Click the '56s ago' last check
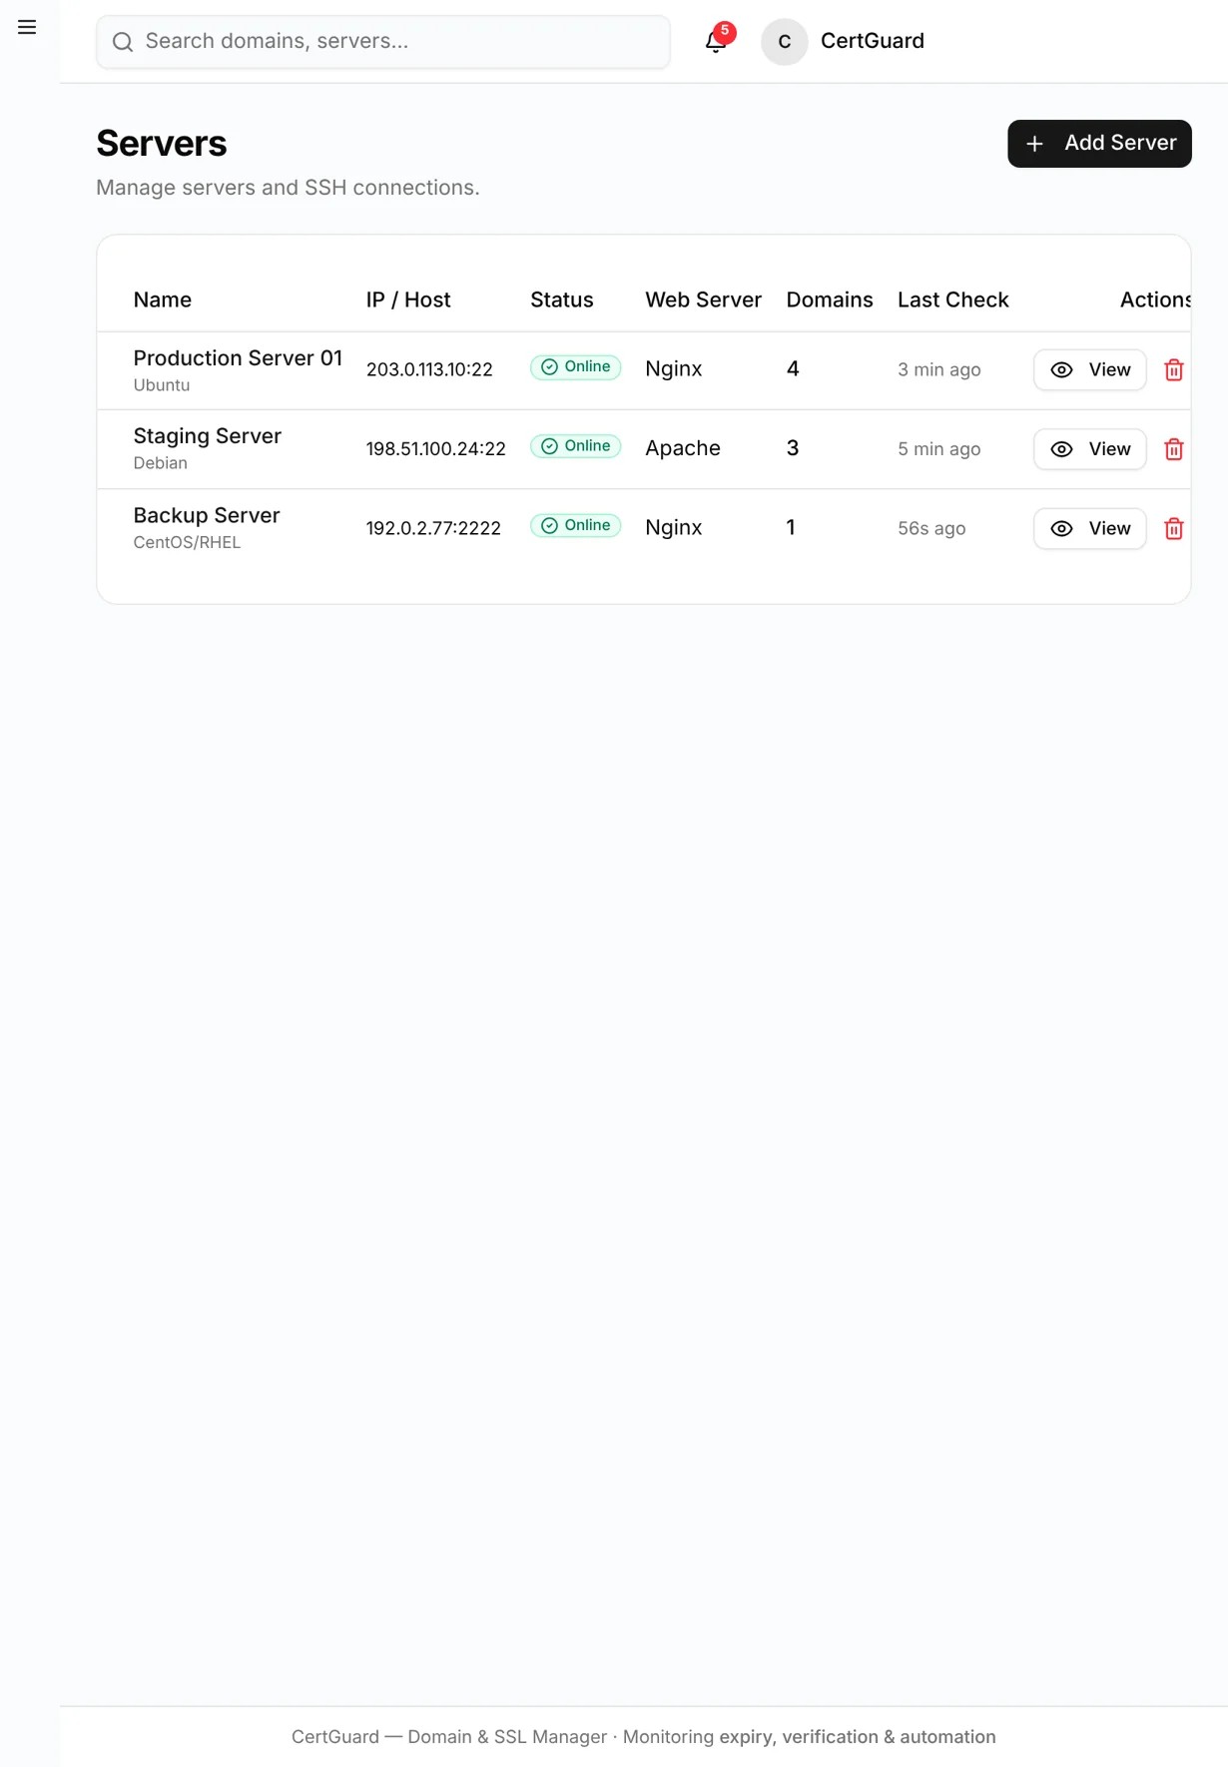The width and height of the screenshot is (1228, 1767). pyautogui.click(x=931, y=528)
